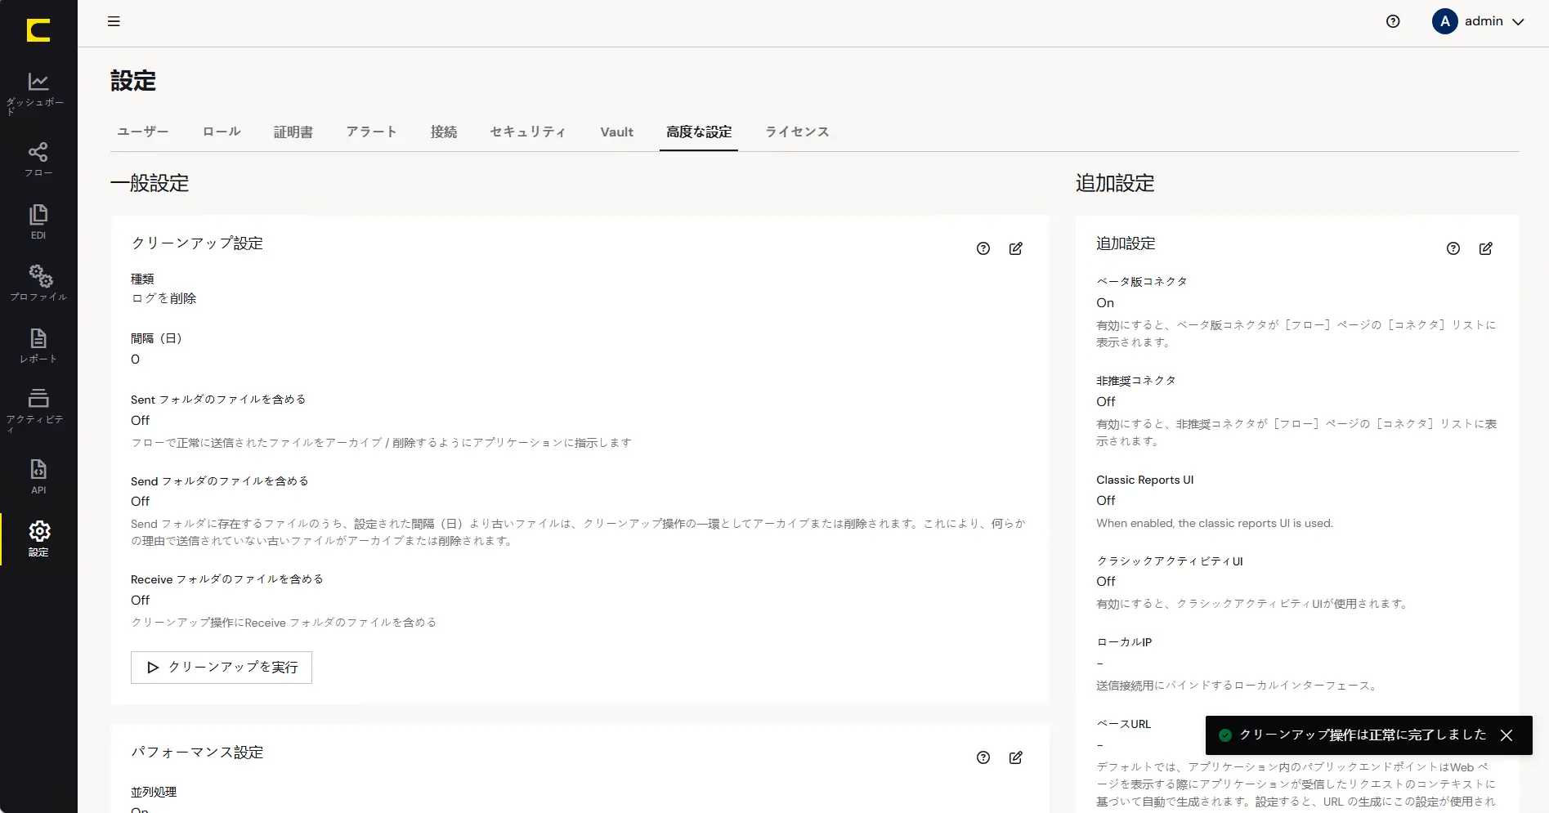Switch to the ユーザー tab

pos(143,132)
